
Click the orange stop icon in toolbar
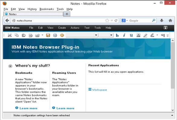point(62,35)
